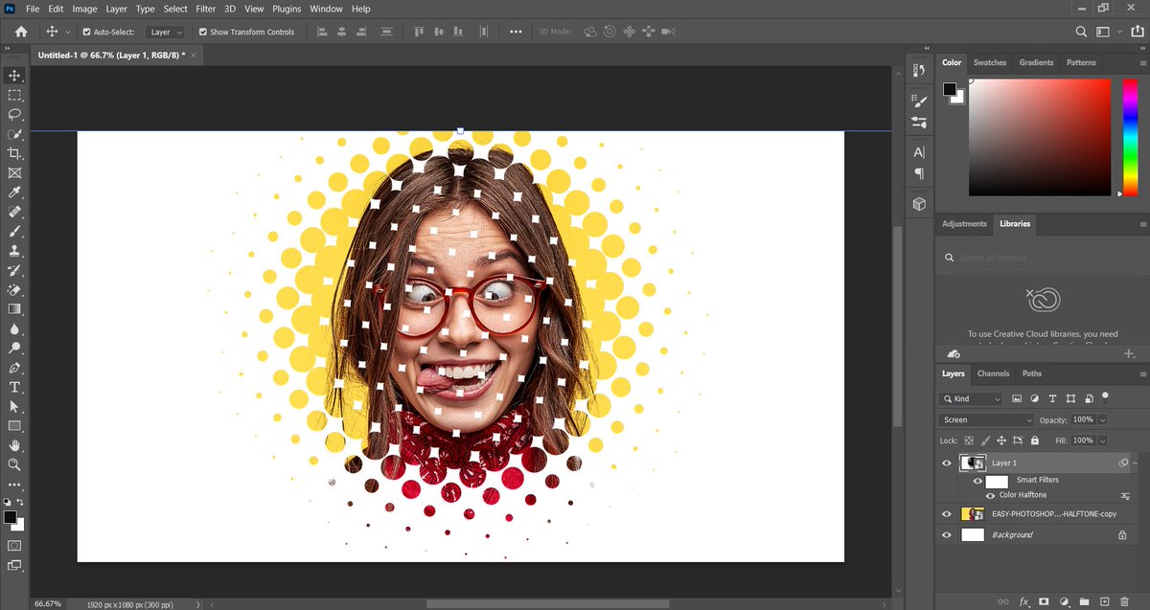Hide Layer 1 with its eye icon

click(947, 463)
